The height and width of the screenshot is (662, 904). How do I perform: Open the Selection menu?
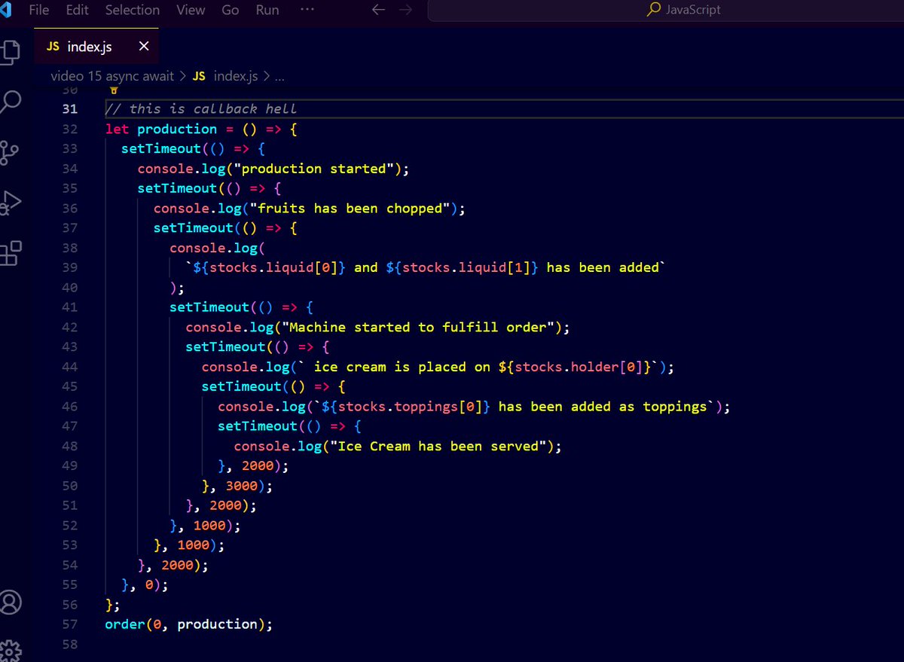click(x=133, y=10)
